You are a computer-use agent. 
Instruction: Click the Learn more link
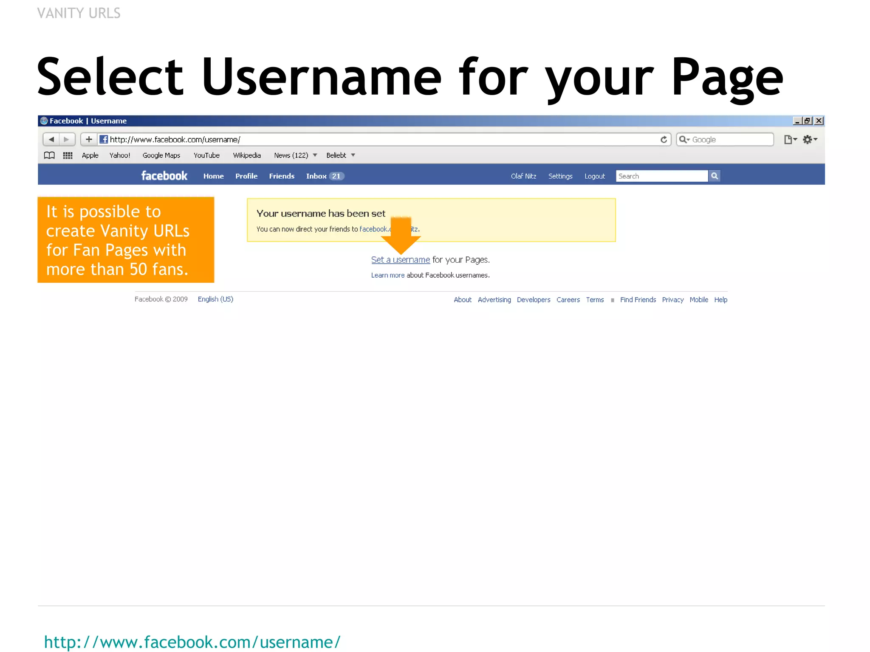388,275
